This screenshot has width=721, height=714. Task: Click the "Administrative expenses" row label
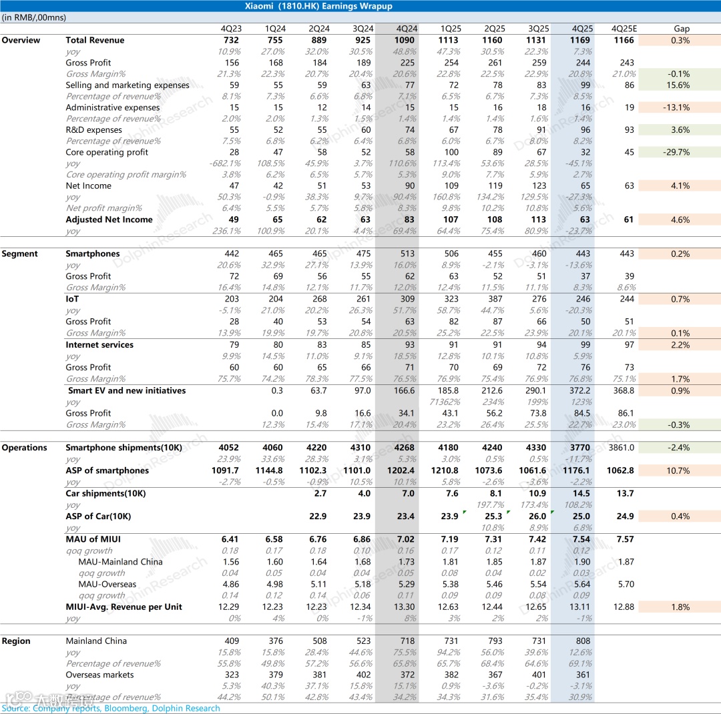pos(113,107)
